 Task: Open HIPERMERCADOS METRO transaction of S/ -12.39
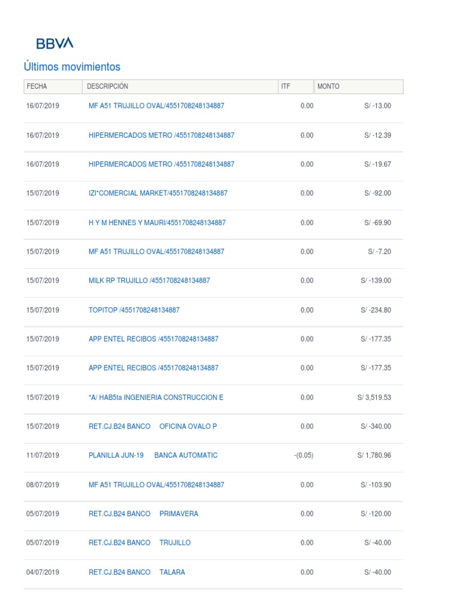click(161, 135)
